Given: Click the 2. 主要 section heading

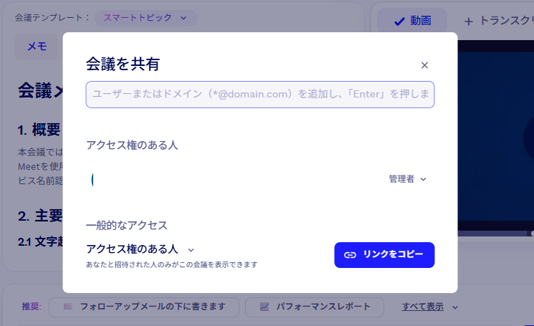Looking at the screenshot, I should pos(40,216).
